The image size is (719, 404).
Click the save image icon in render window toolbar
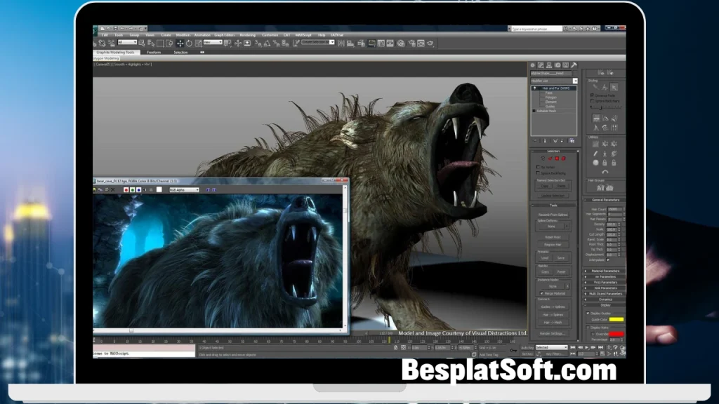(94, 190)
